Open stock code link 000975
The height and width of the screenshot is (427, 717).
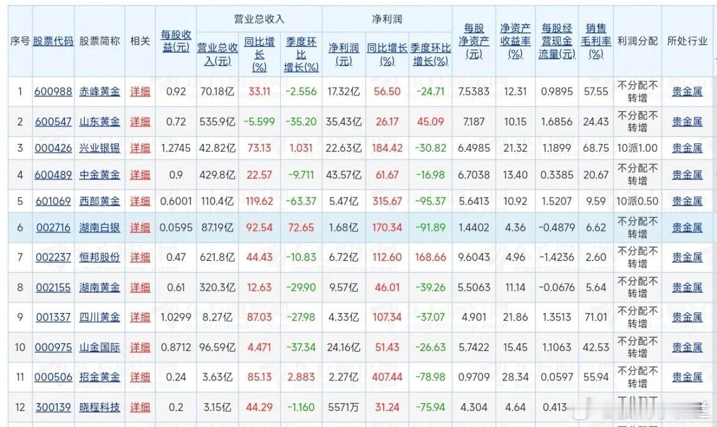(53, 347)
